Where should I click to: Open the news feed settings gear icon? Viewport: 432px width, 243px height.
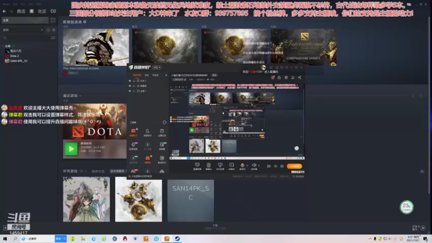point(85,22)
